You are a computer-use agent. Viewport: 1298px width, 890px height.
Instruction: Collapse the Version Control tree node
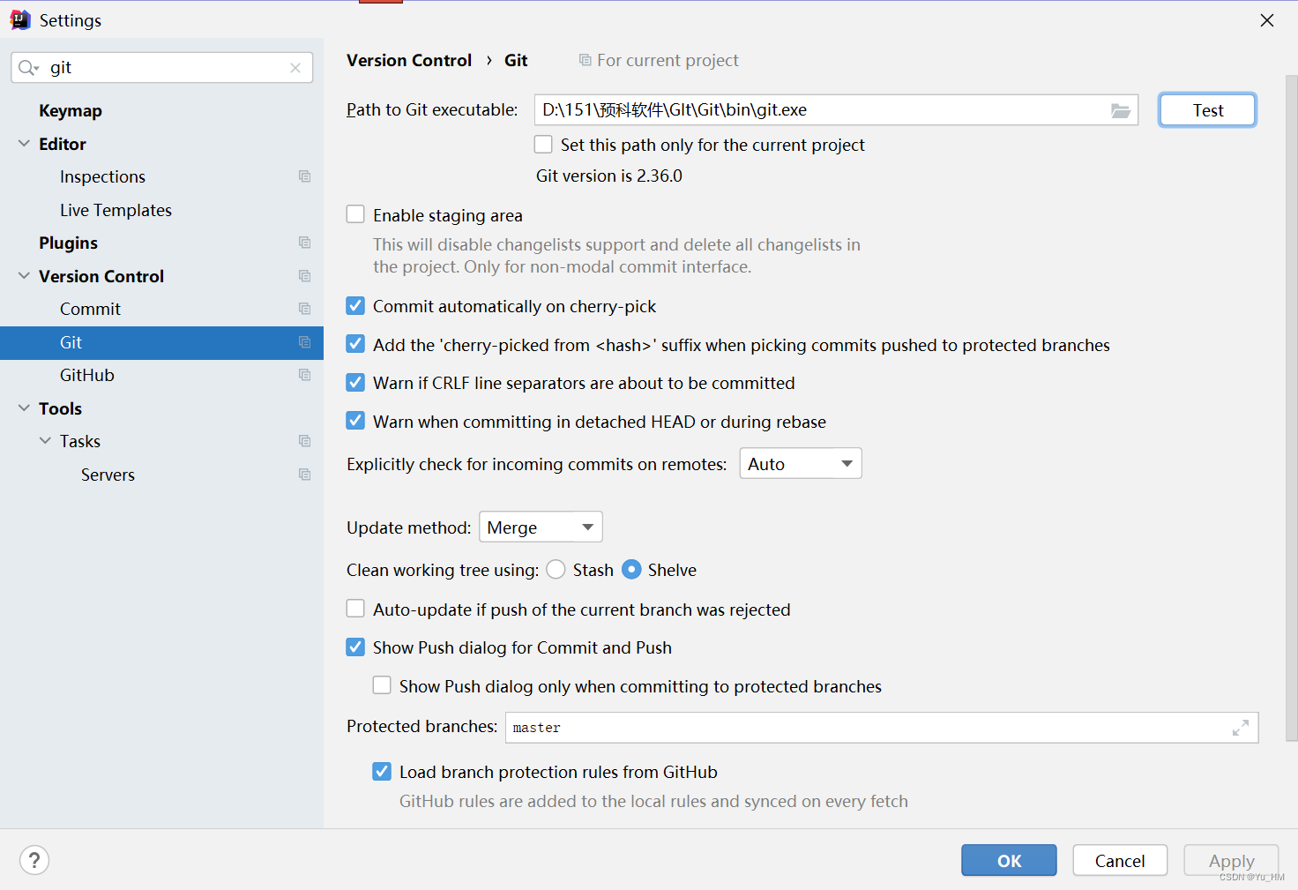coord(24,275)
